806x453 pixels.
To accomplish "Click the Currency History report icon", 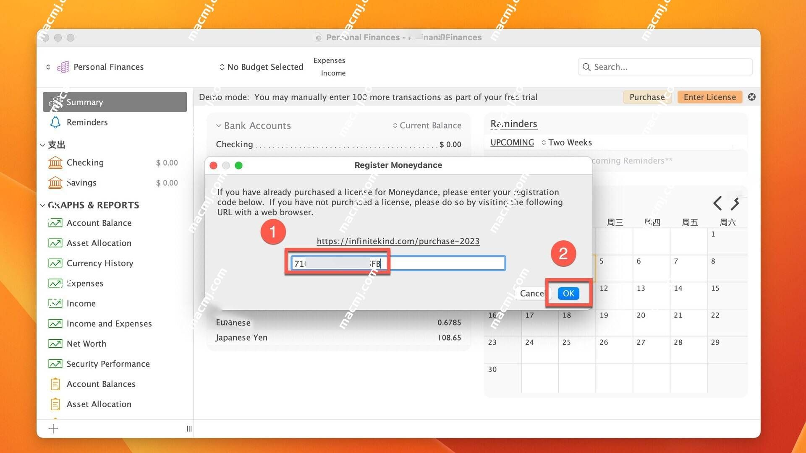I will (55, 263).
